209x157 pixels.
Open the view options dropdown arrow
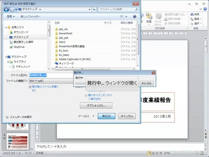click(x=126, y=17)
